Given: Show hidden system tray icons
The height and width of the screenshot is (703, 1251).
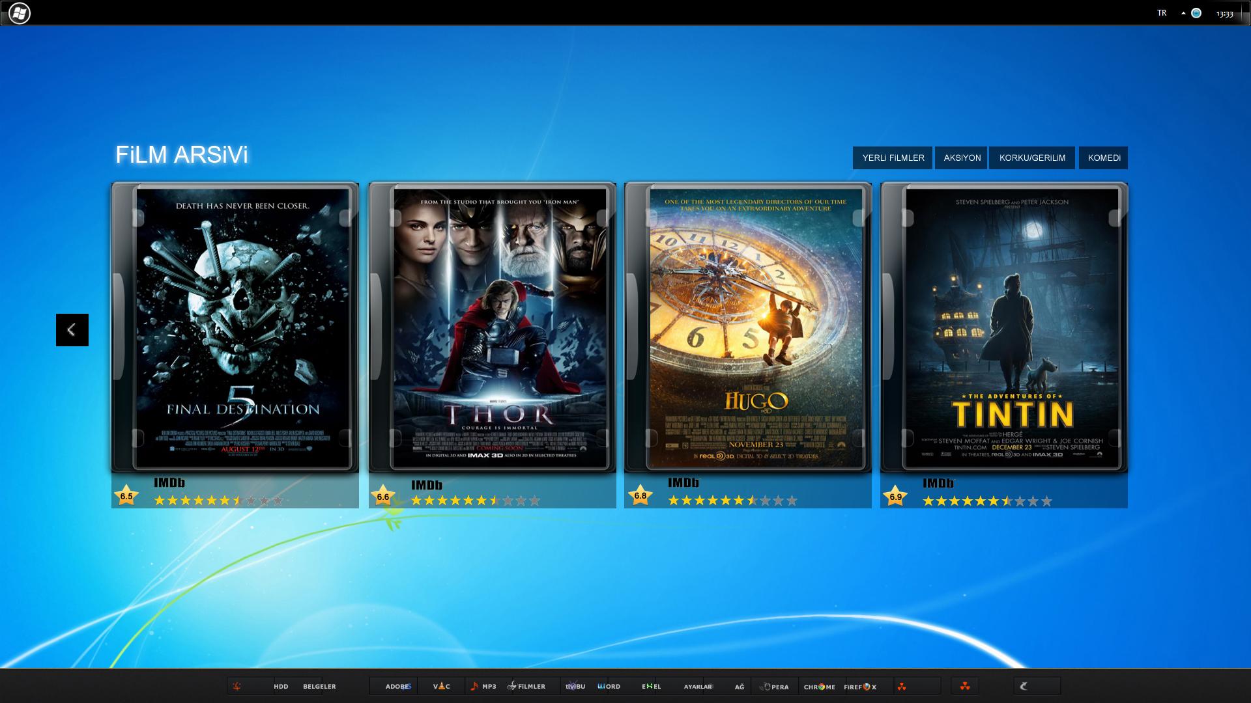Looking at the screenshot, I should coord(1183,13).
